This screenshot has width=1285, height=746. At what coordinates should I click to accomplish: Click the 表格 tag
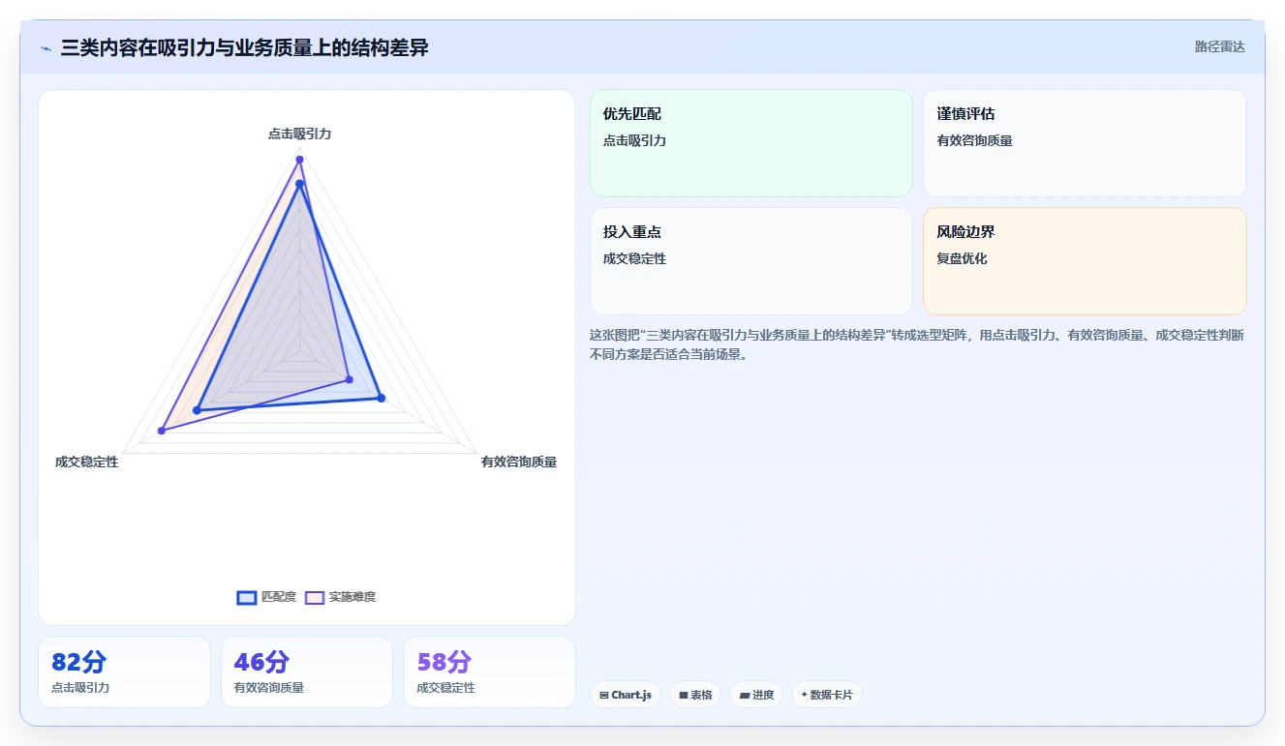pos(695,695)
